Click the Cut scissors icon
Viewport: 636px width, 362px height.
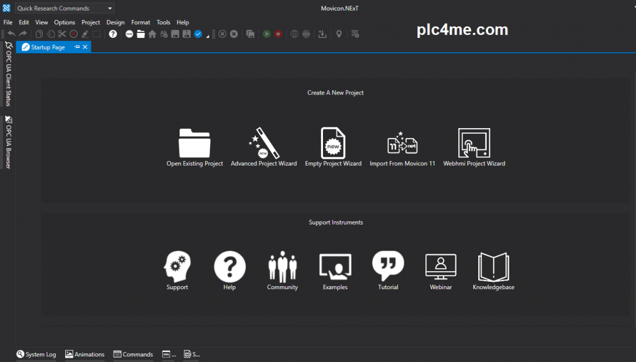[x=61, y=34]
